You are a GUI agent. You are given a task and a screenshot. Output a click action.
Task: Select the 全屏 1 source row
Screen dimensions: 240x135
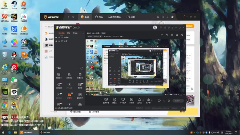70,41
